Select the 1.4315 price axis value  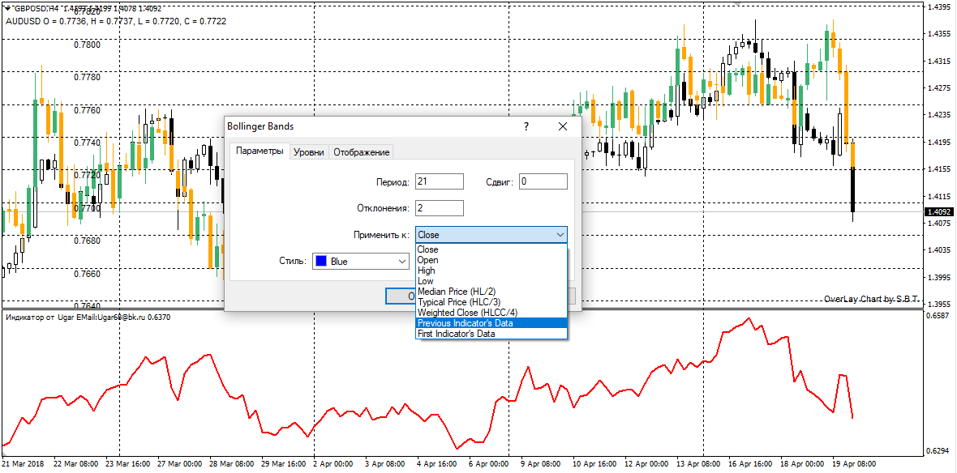coord(939,61)
